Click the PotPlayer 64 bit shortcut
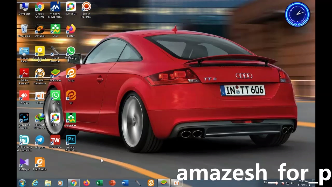The width and height of the screenshot is (332, 187). (40, 51)
